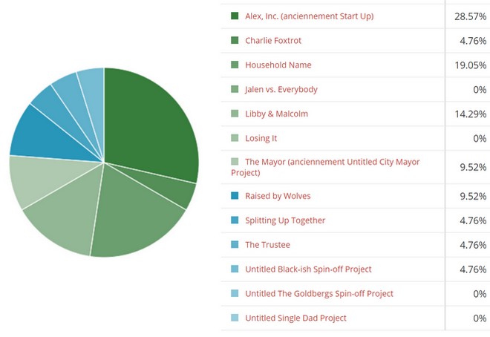Click the Raised by Wolves blue swatch
The image size is (490, 337).
[x=235, y=196]
